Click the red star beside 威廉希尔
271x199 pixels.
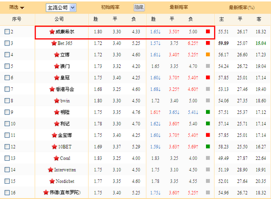pos(52,32)
